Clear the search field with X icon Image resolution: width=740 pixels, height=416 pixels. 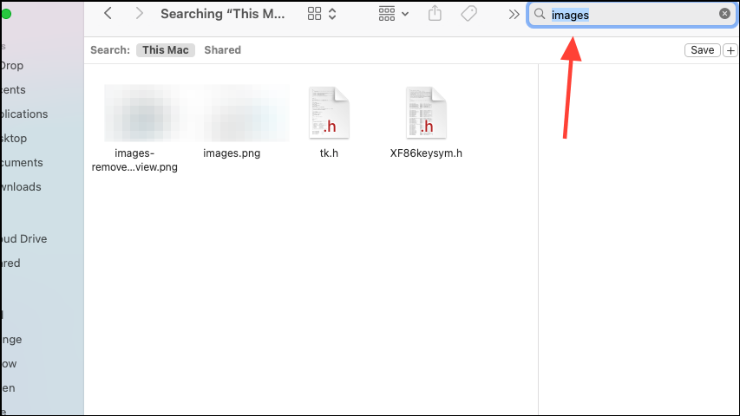pos(724,14)
